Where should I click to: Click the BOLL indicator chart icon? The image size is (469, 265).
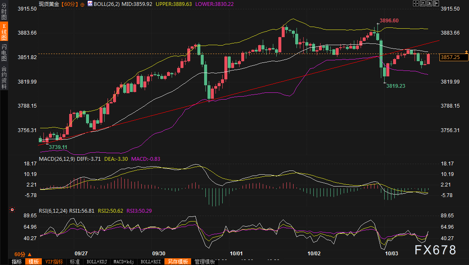click(90, 4)
